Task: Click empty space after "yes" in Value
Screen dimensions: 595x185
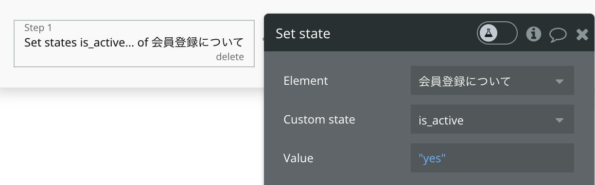Action: point(509,158)
